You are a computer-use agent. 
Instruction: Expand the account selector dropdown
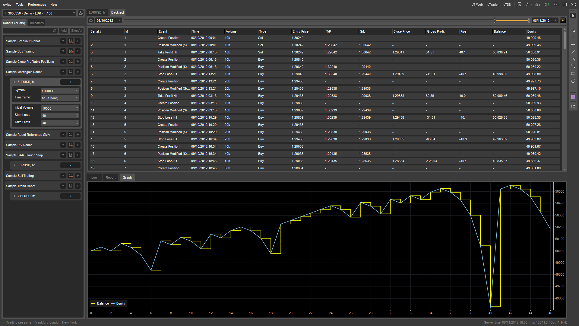pyautogui.click(x=74, y=13)
